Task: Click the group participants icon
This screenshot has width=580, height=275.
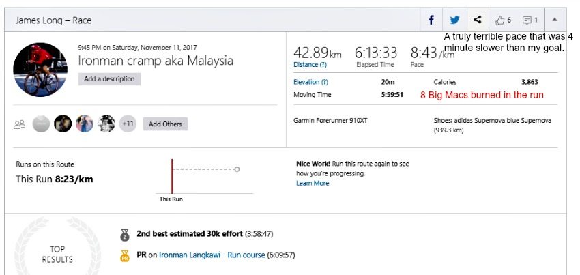Action: [20, 124]
